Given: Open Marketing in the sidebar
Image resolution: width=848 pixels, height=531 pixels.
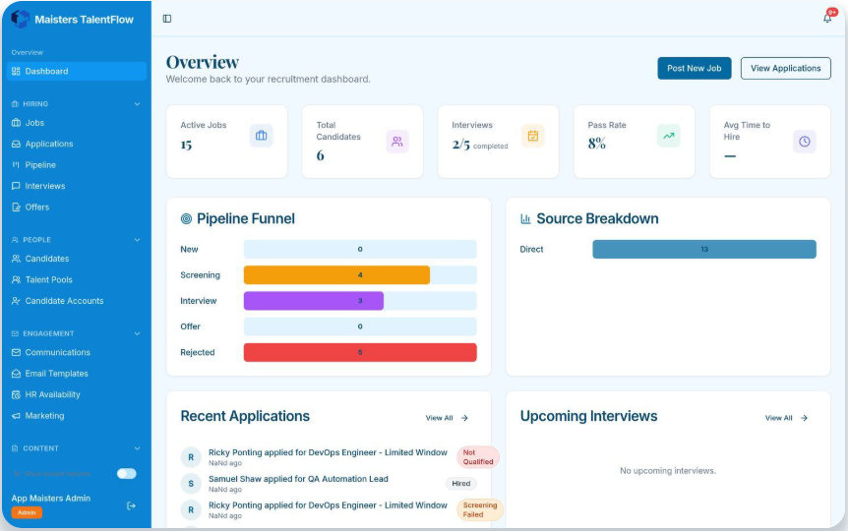Looking at the screenshot, I should pyautogui.click(x=77, y=416).
